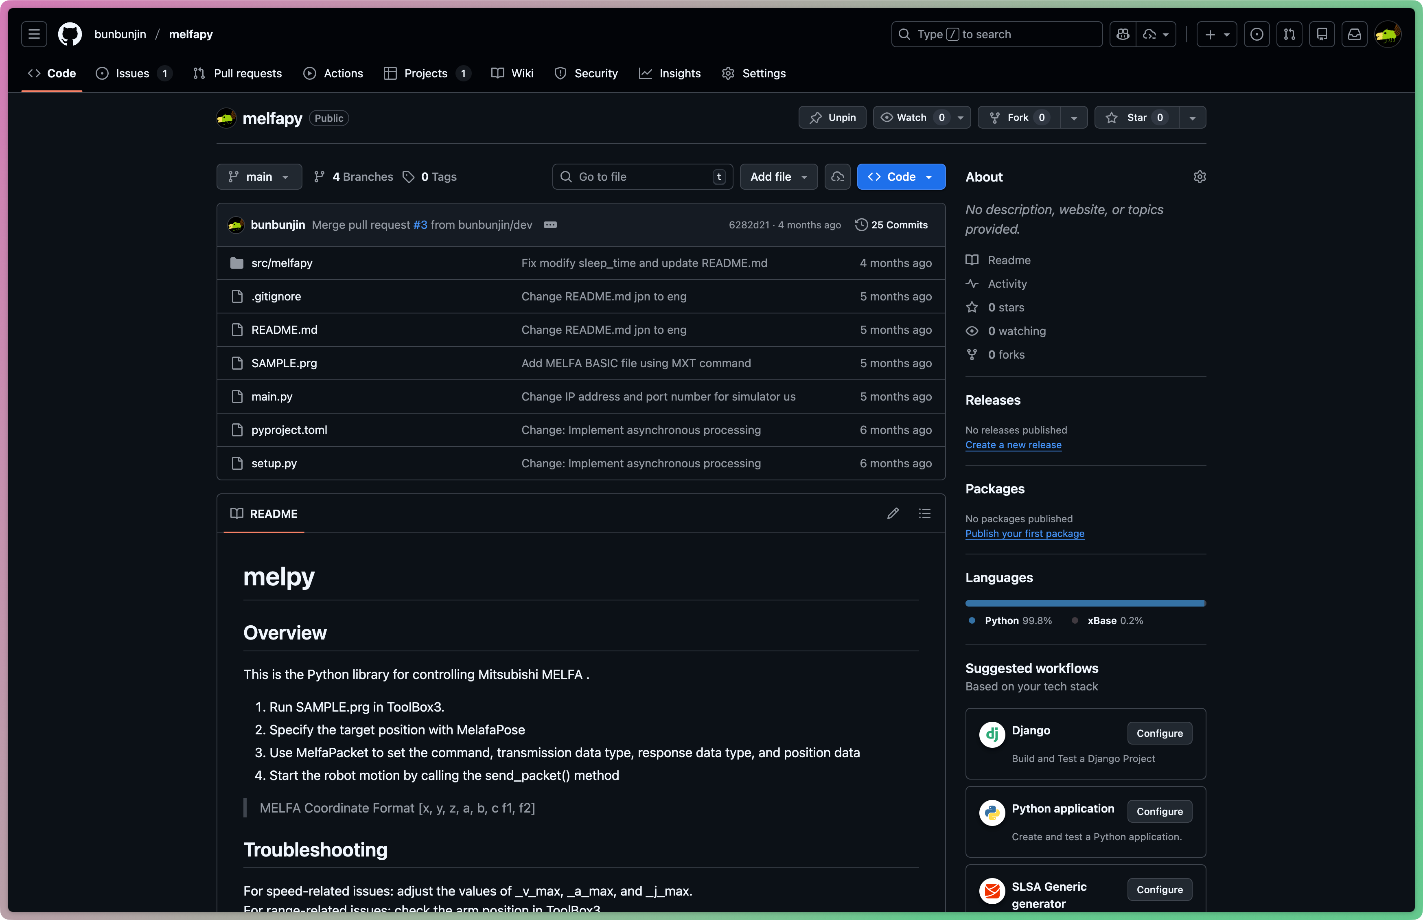
Task: Open the repository Settings tab
Action: coord(753,74)
